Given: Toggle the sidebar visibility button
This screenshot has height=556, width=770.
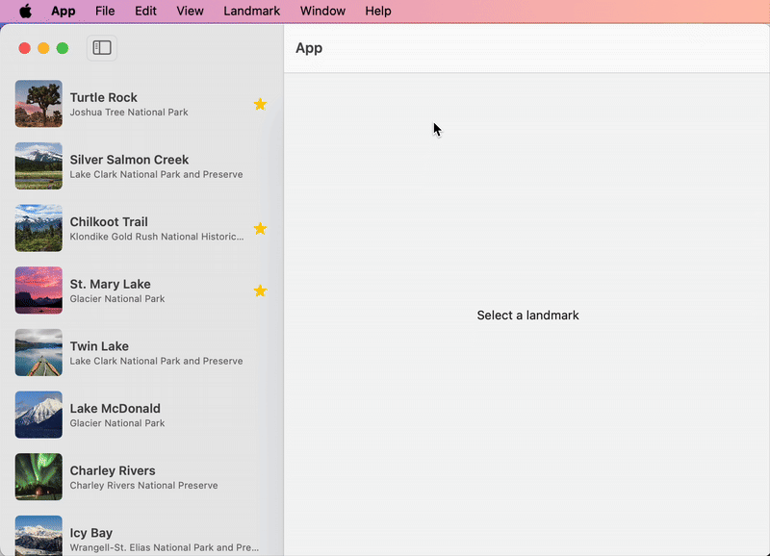Looking at the screenshot, I should pyautogui.click(x=102, y=48).
